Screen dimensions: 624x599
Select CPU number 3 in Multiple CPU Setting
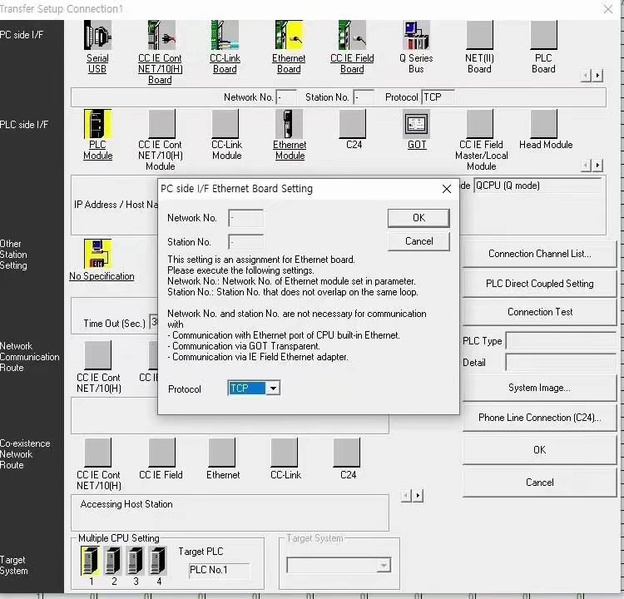(x=136, y=562)
